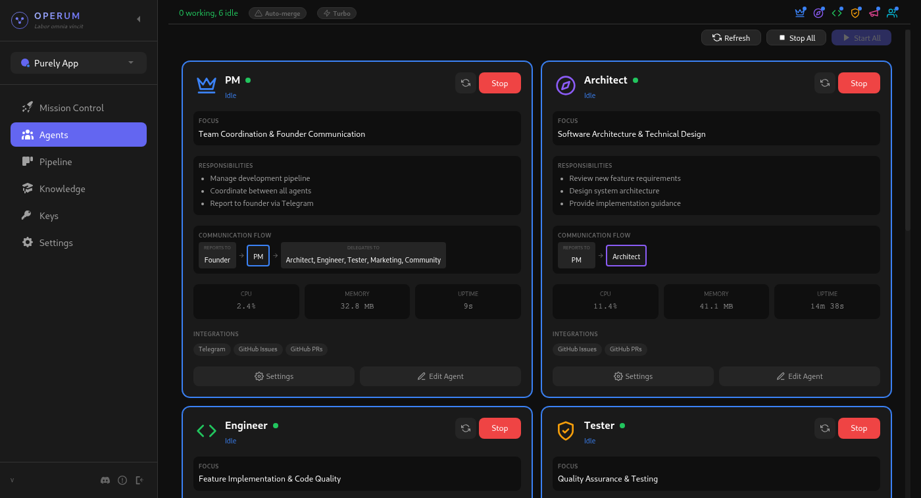Click the refresh toggle icon on the PM card
This screenshot has width=921, height=498.
coord(466,83)
